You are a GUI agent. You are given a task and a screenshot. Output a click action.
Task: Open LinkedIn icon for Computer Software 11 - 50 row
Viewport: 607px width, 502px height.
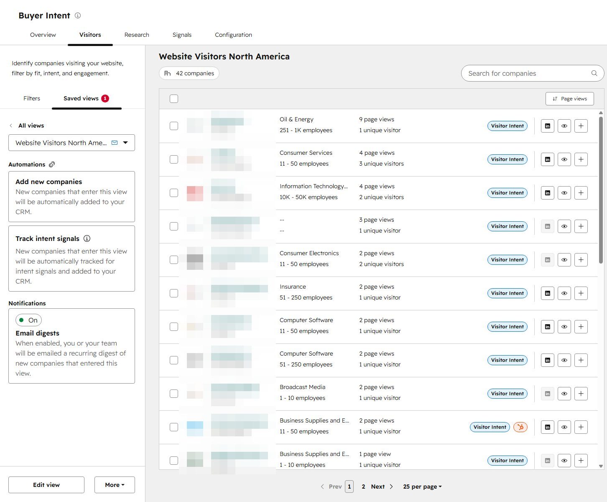[x=548, y=327]
